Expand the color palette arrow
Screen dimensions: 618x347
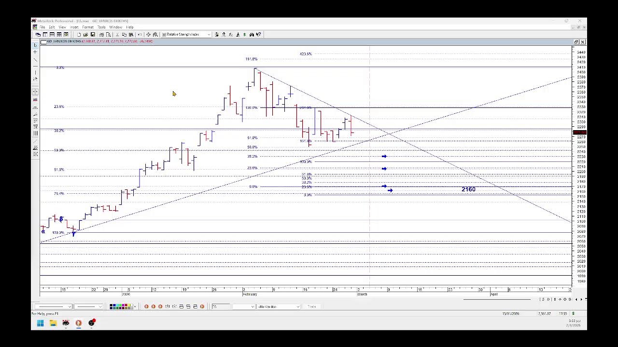coord(135,307)
